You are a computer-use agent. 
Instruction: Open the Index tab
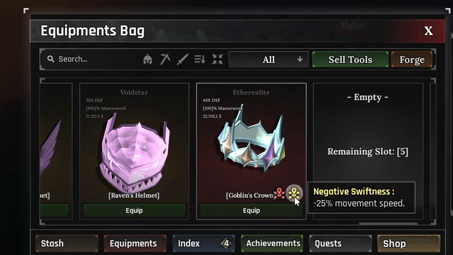pyautogui.click(x=203, y=244)
